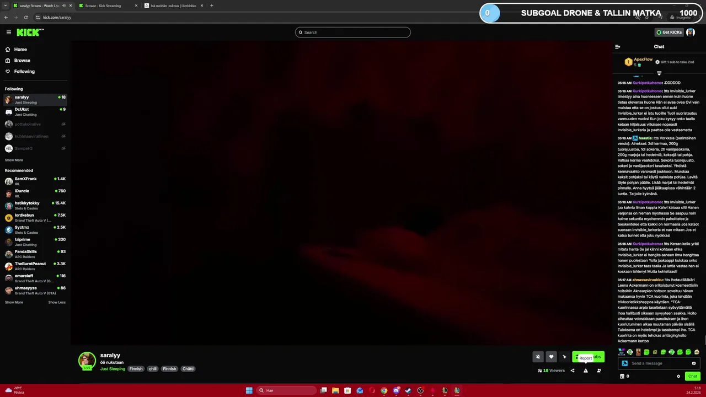Expand Show More under Recommended
The height and width of the screenshot is (397, 706).
[x=14, y=302]
